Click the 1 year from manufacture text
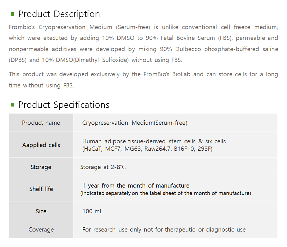 136,186
